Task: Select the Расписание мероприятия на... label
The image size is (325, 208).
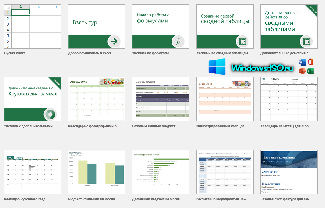Action: coord(221,199)
